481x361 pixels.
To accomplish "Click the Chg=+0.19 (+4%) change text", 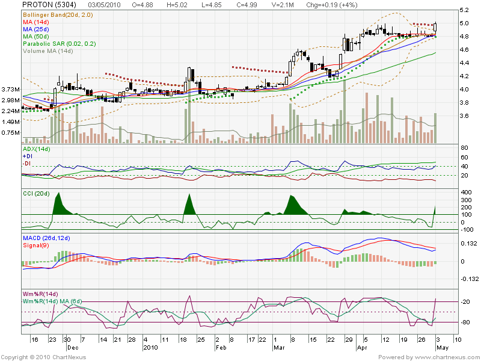I will 332,5.
